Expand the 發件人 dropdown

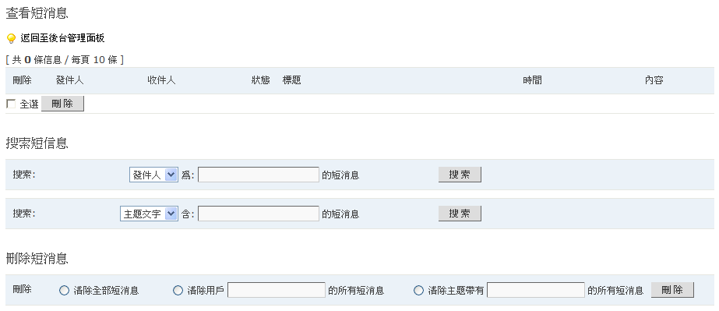153,175
